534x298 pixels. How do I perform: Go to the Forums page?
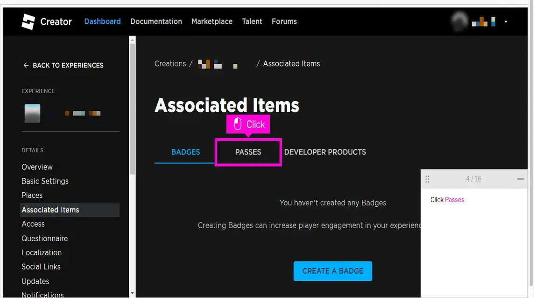tap(284, 21)
